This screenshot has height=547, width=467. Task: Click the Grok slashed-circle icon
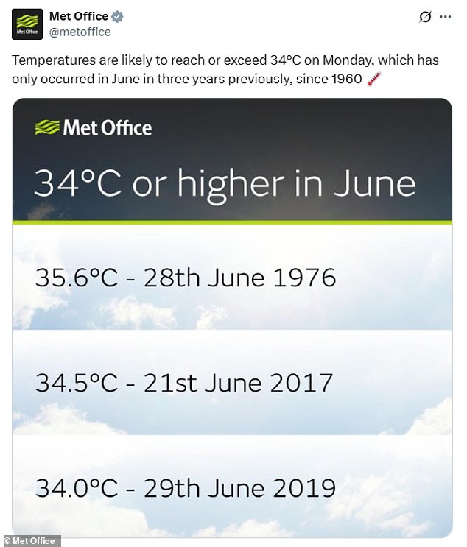tap(425, 16)
